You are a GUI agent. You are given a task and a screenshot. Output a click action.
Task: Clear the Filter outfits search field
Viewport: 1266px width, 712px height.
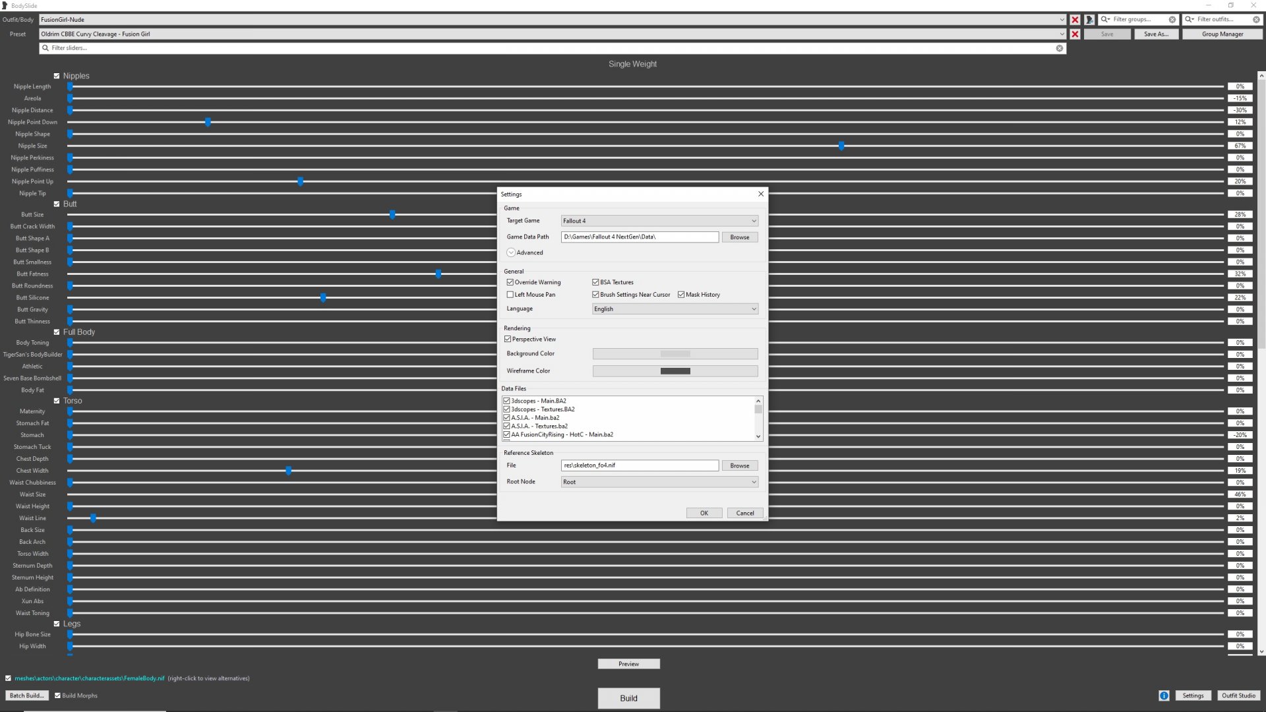tap(1256, 20)
